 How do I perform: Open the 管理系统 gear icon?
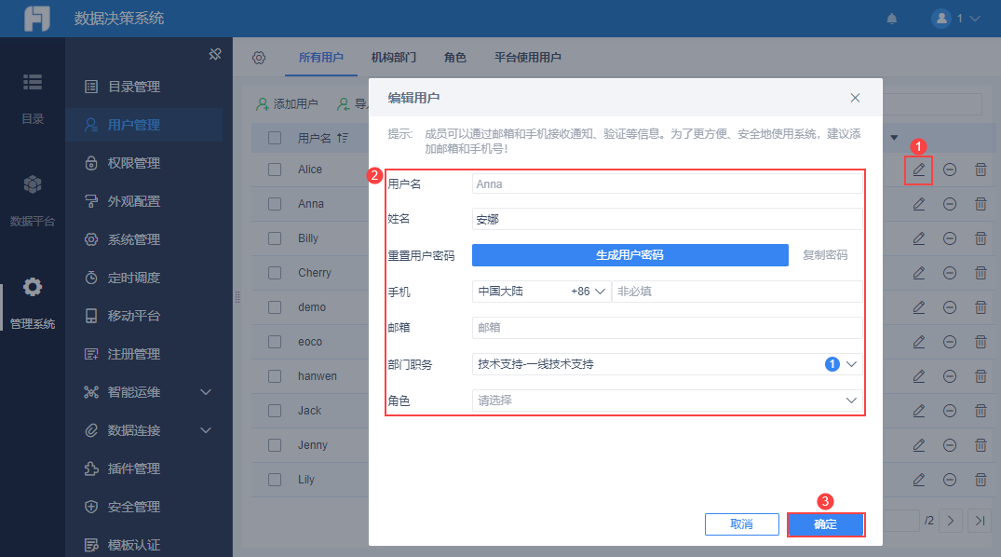pyautogui.click(x=33, y=287)
